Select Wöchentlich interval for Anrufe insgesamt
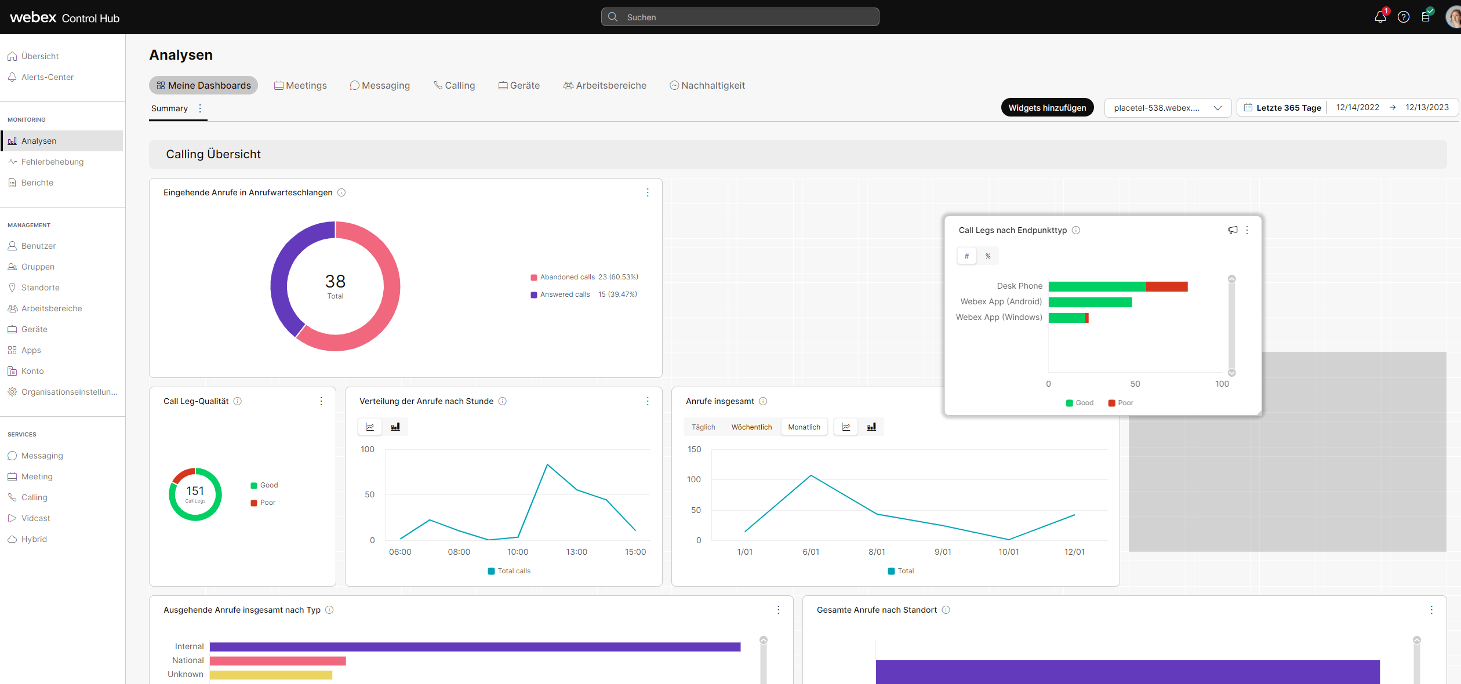The width and height of the screenshot is (1461, 684). (751, 427)
